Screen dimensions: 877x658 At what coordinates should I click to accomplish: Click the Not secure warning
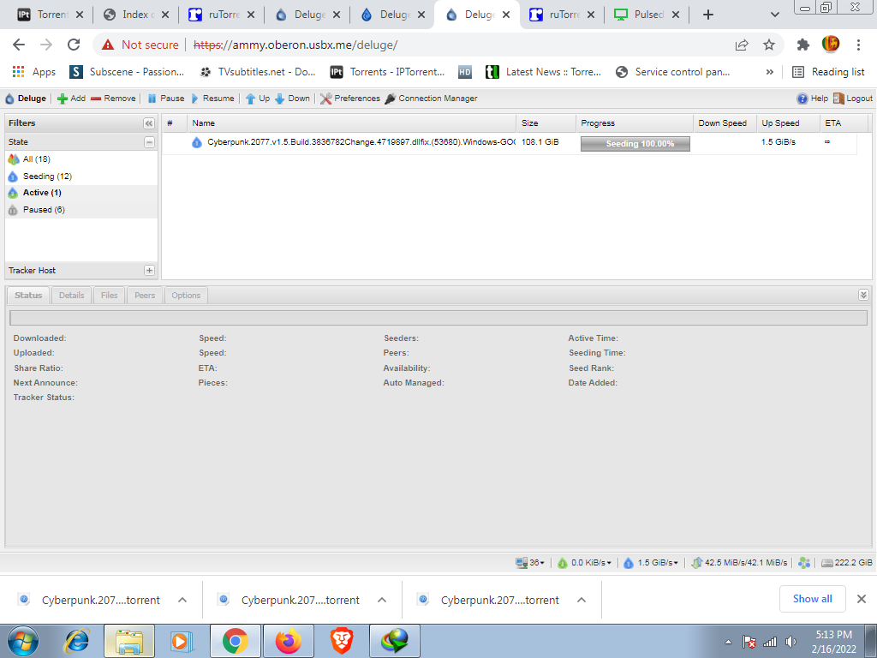(x=140, y=45)
